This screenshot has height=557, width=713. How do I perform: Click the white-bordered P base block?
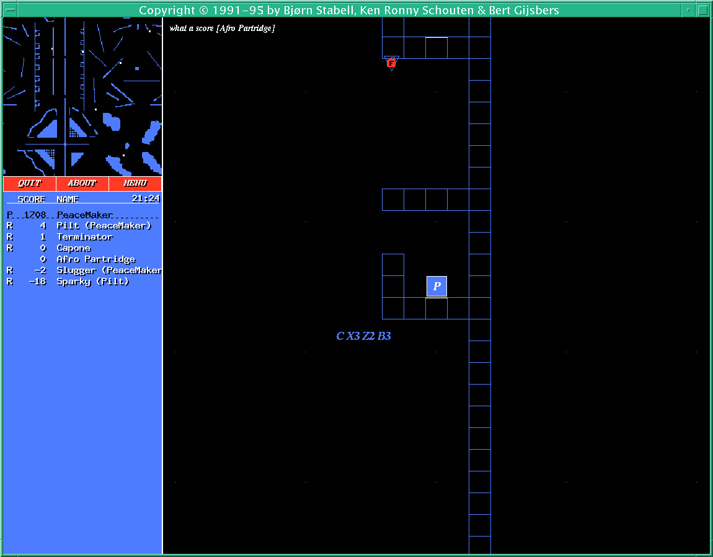[436, 286]
